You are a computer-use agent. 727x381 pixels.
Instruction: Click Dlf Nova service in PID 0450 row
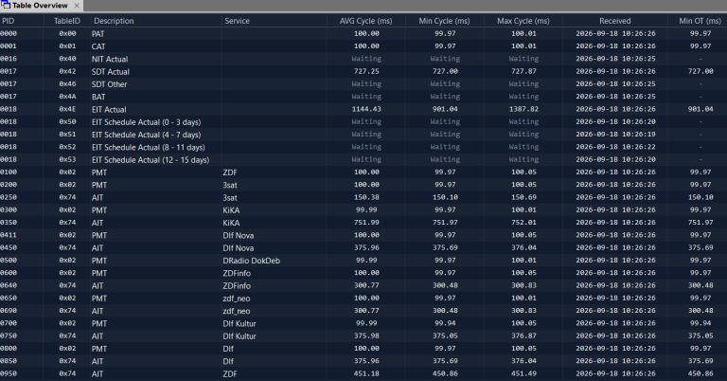point(238,247)
